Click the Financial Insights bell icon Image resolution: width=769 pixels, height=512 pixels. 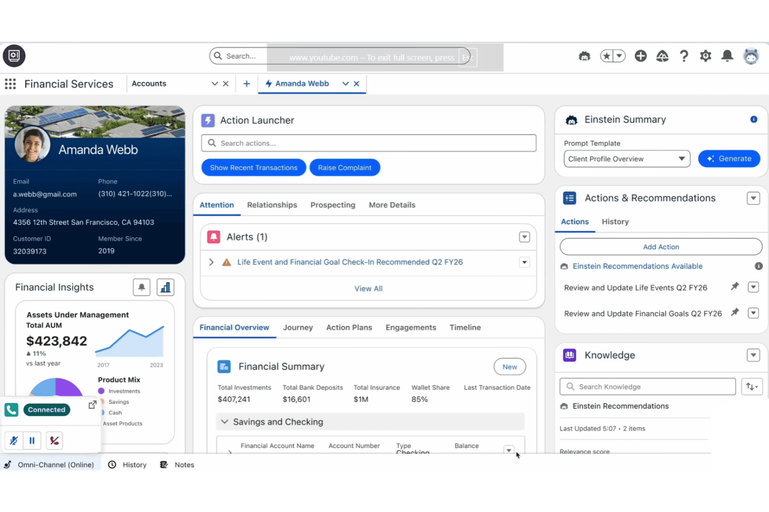point(141,287)
